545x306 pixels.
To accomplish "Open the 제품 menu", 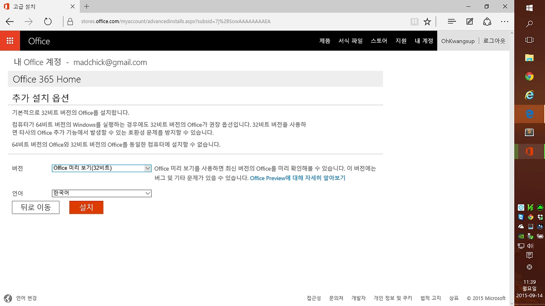I will (x=324, y=41).
